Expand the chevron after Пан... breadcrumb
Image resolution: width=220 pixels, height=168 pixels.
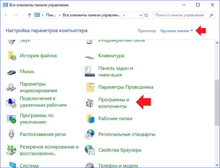click(60, 15)
